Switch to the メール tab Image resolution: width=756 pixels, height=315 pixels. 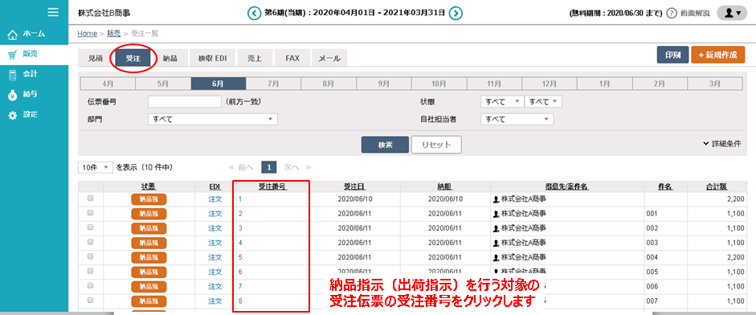coord(329,58)
